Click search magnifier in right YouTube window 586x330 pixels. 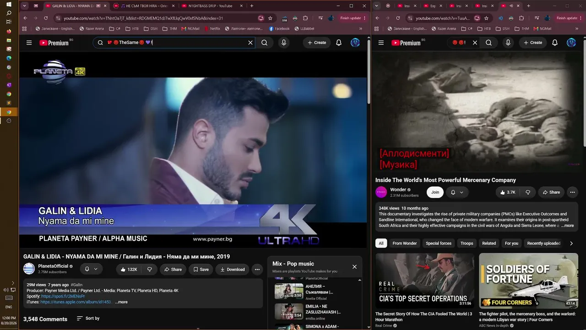488,43
